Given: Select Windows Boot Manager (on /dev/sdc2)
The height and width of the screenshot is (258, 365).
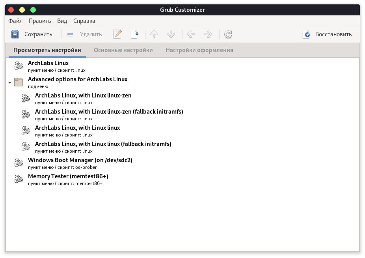Looking at the screenshot, I should [x=80, y=160].
